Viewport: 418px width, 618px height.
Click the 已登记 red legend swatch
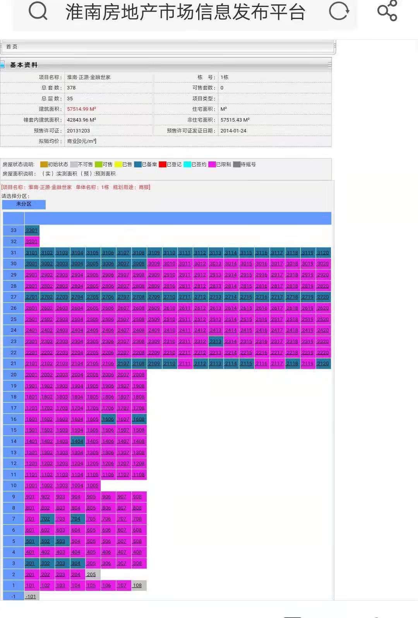click(x=163, y=165)
